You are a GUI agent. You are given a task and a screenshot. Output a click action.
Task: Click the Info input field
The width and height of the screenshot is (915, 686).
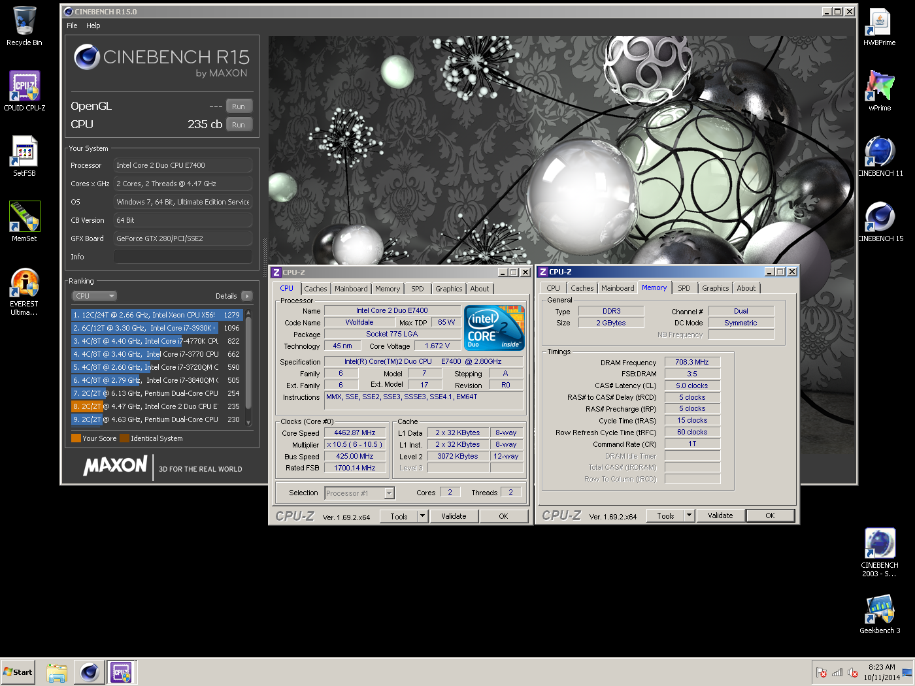tap(183, 257)
